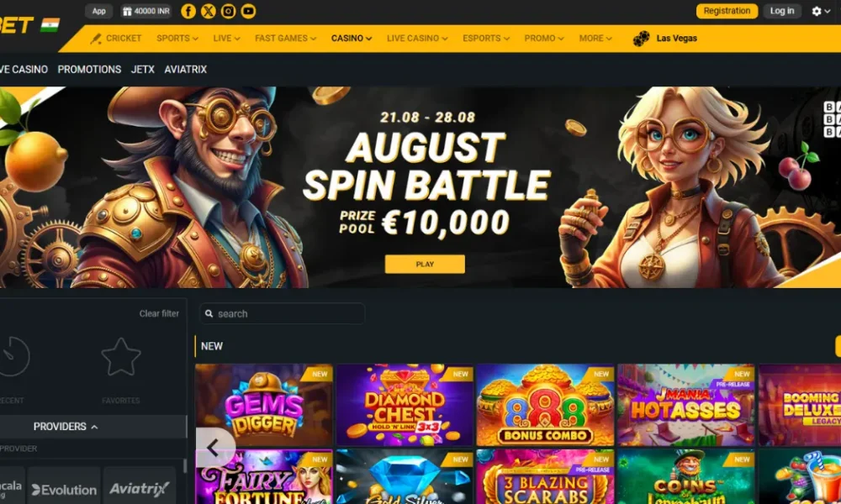
Task: Click the Las Vegas dice icon
Action: coord(641,39)
